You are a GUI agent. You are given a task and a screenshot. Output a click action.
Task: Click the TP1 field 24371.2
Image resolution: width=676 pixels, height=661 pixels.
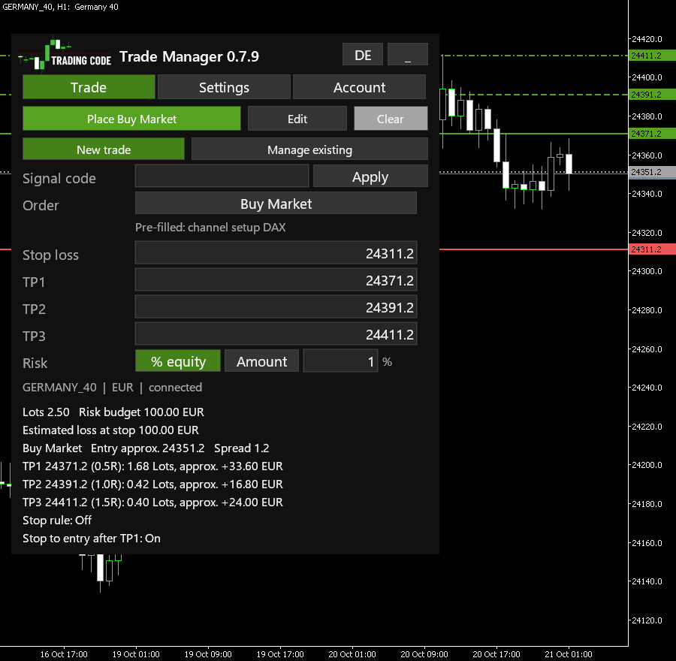(276, 280)
